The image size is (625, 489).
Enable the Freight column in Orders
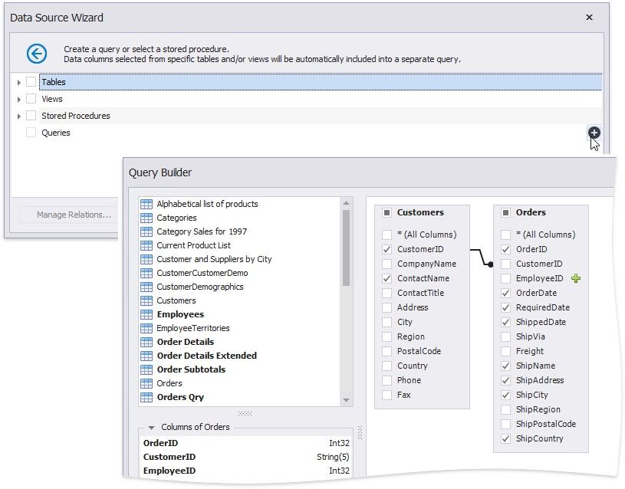point(505,351)
